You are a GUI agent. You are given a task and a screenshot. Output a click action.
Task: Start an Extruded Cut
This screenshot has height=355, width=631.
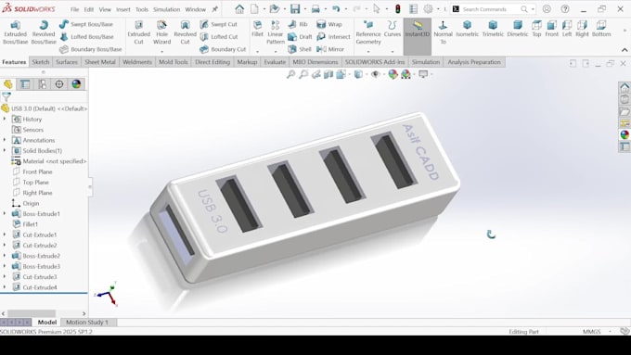pos(138,32)
